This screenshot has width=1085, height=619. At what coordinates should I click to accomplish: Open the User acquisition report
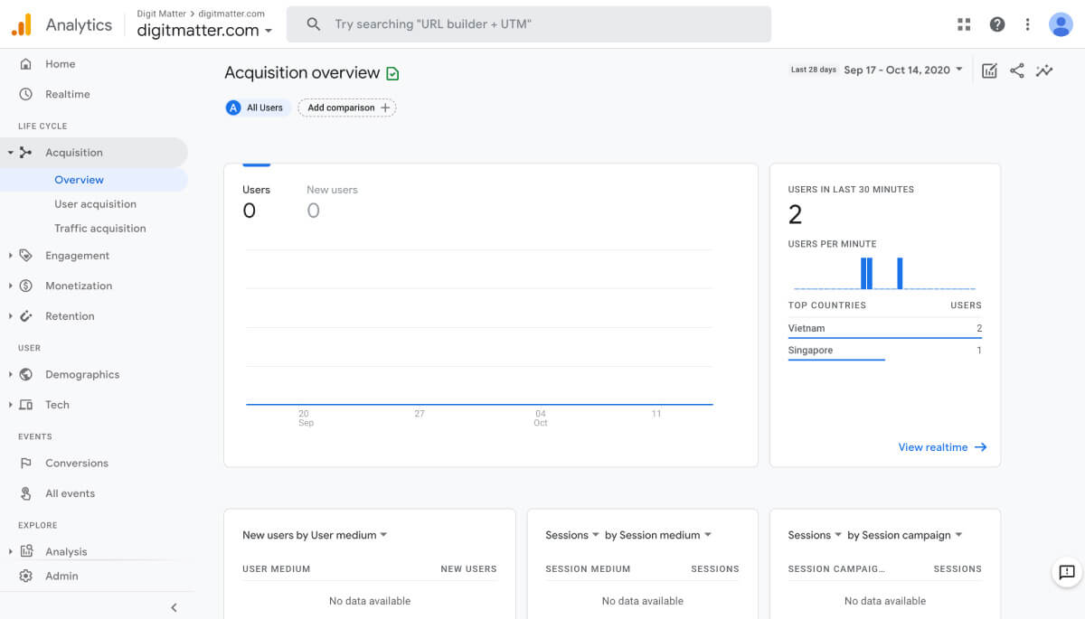point(97,203)
